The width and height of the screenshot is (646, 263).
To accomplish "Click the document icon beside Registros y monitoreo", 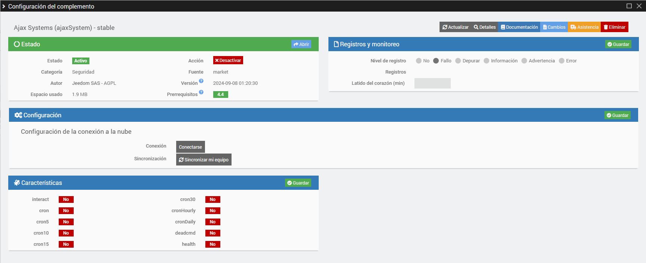I will tap(336, 44).
